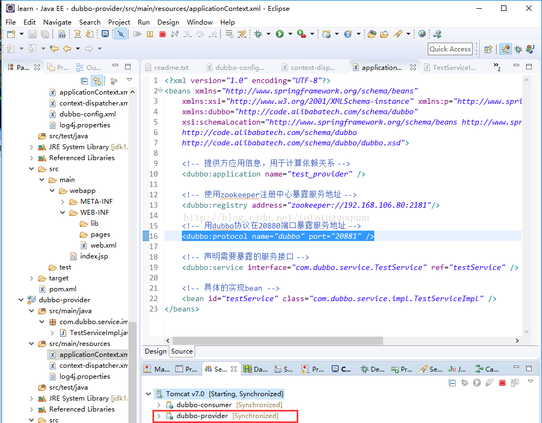This screenshot has height=423, width=542.
Task: Click the Profile server icon
Action: coord(490,383)
